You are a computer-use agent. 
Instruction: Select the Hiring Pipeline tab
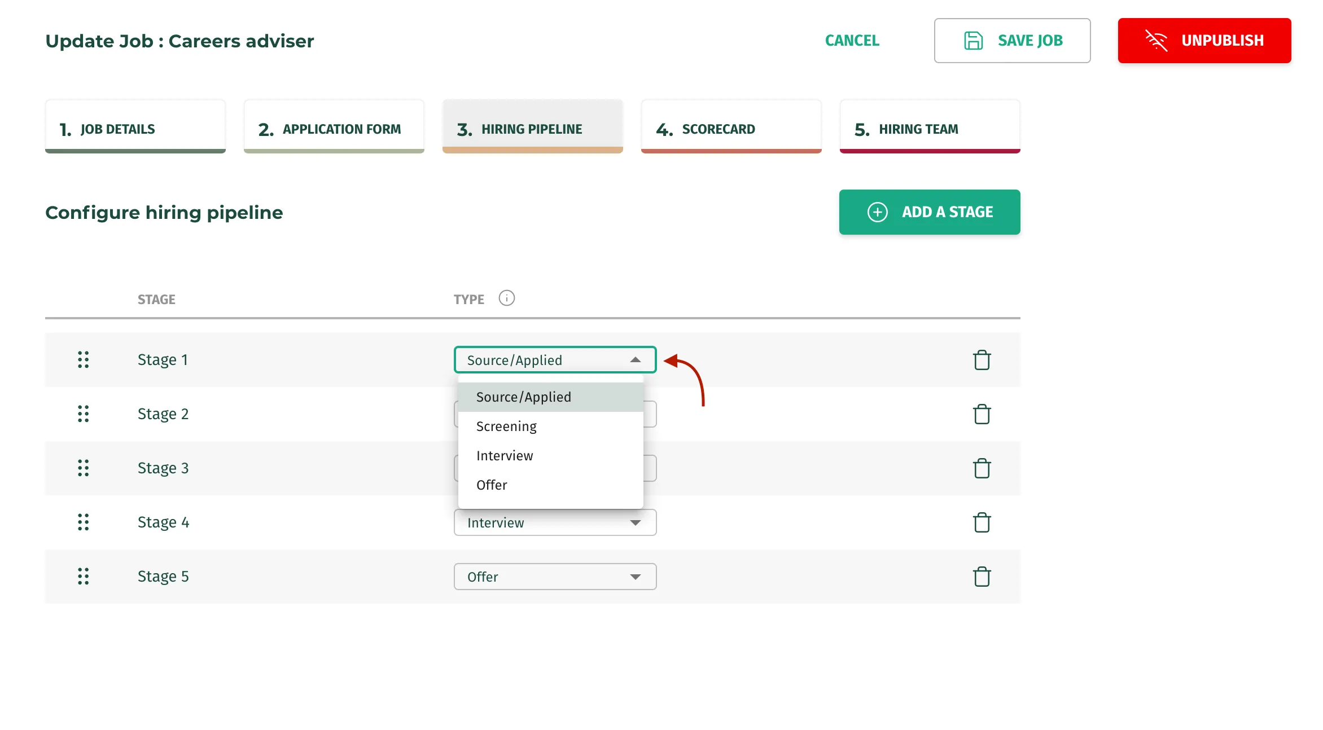click(533, 127)
